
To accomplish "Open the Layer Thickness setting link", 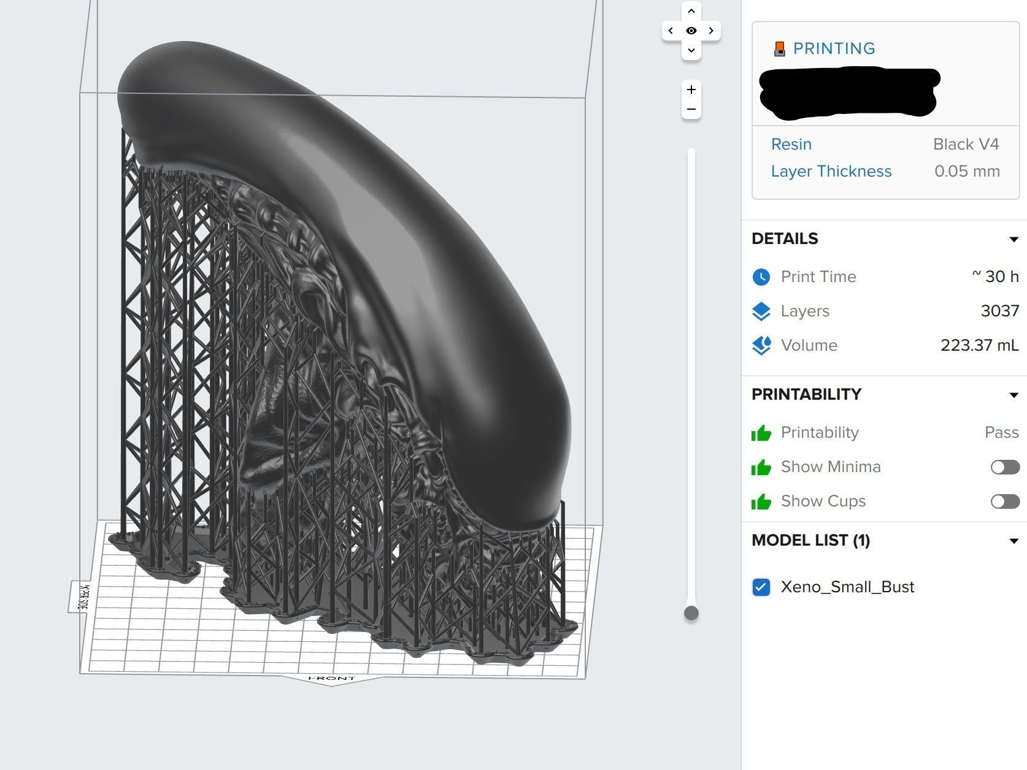I will pos(831,171).
